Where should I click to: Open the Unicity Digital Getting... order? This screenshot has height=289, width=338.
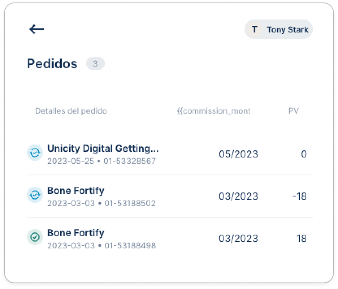pyautogui.click(x=170, y=154)
